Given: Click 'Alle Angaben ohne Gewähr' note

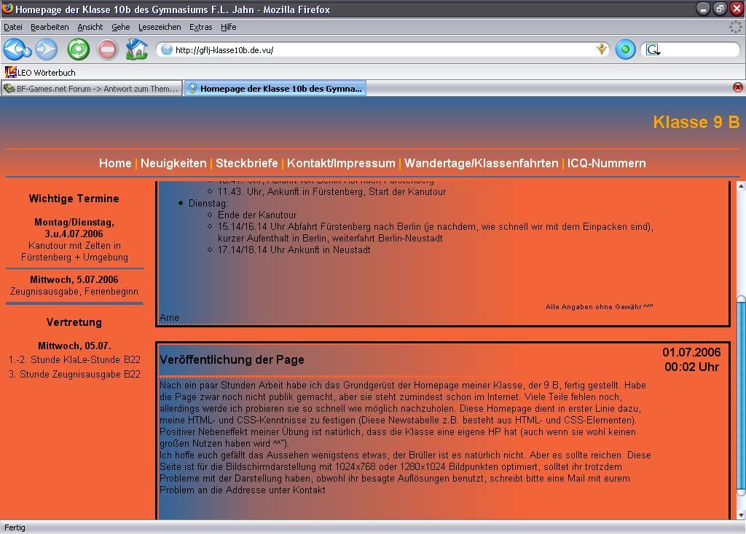Looking at the screenshot, I should tap(599, 307).
